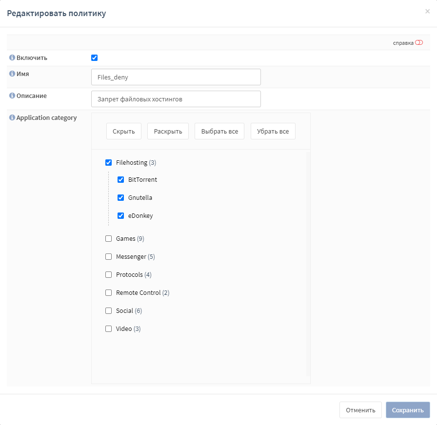Uncheck the Filehosting category checkbox
Screen dimensions: 437x425
108,162
